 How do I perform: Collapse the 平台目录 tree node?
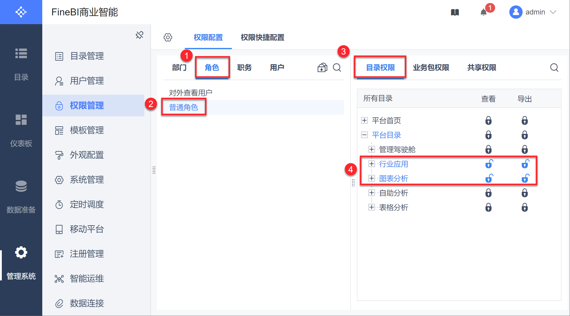(x=364, y=135)
